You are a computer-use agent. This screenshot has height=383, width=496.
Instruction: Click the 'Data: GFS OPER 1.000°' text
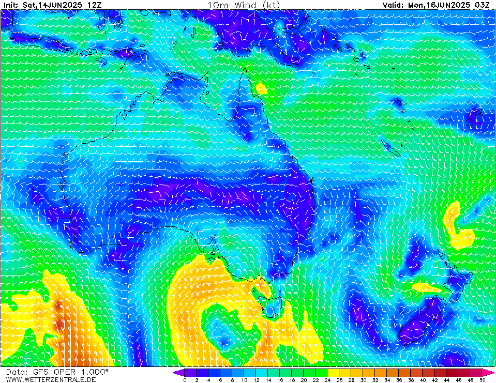coord(57,372)
